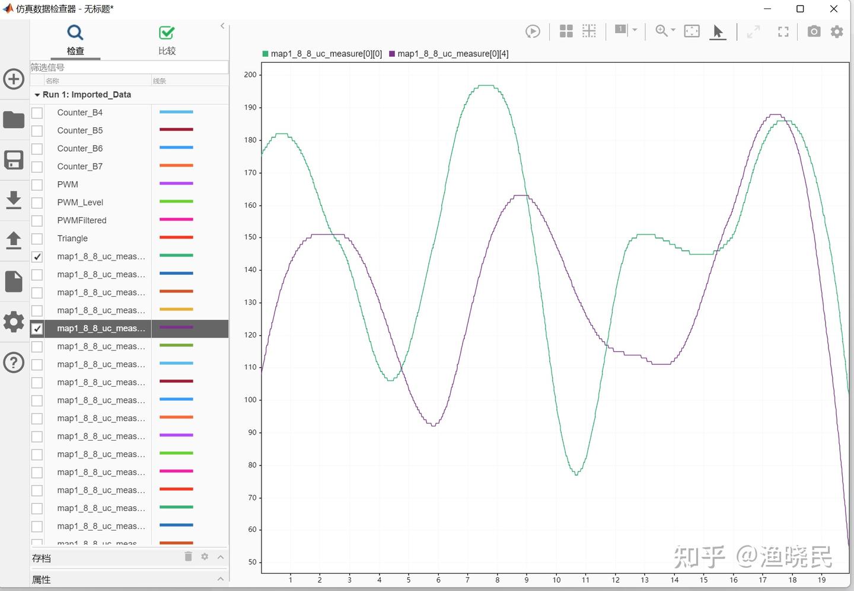
Task: Enable the PWM signal checkbox
Action: (37, 184)
